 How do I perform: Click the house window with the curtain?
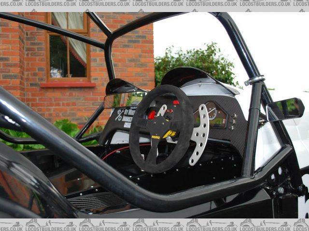[x=68, y=46]
